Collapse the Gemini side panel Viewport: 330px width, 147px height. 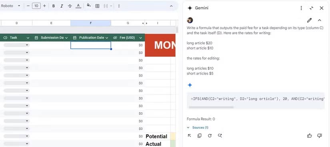point(312,8)
